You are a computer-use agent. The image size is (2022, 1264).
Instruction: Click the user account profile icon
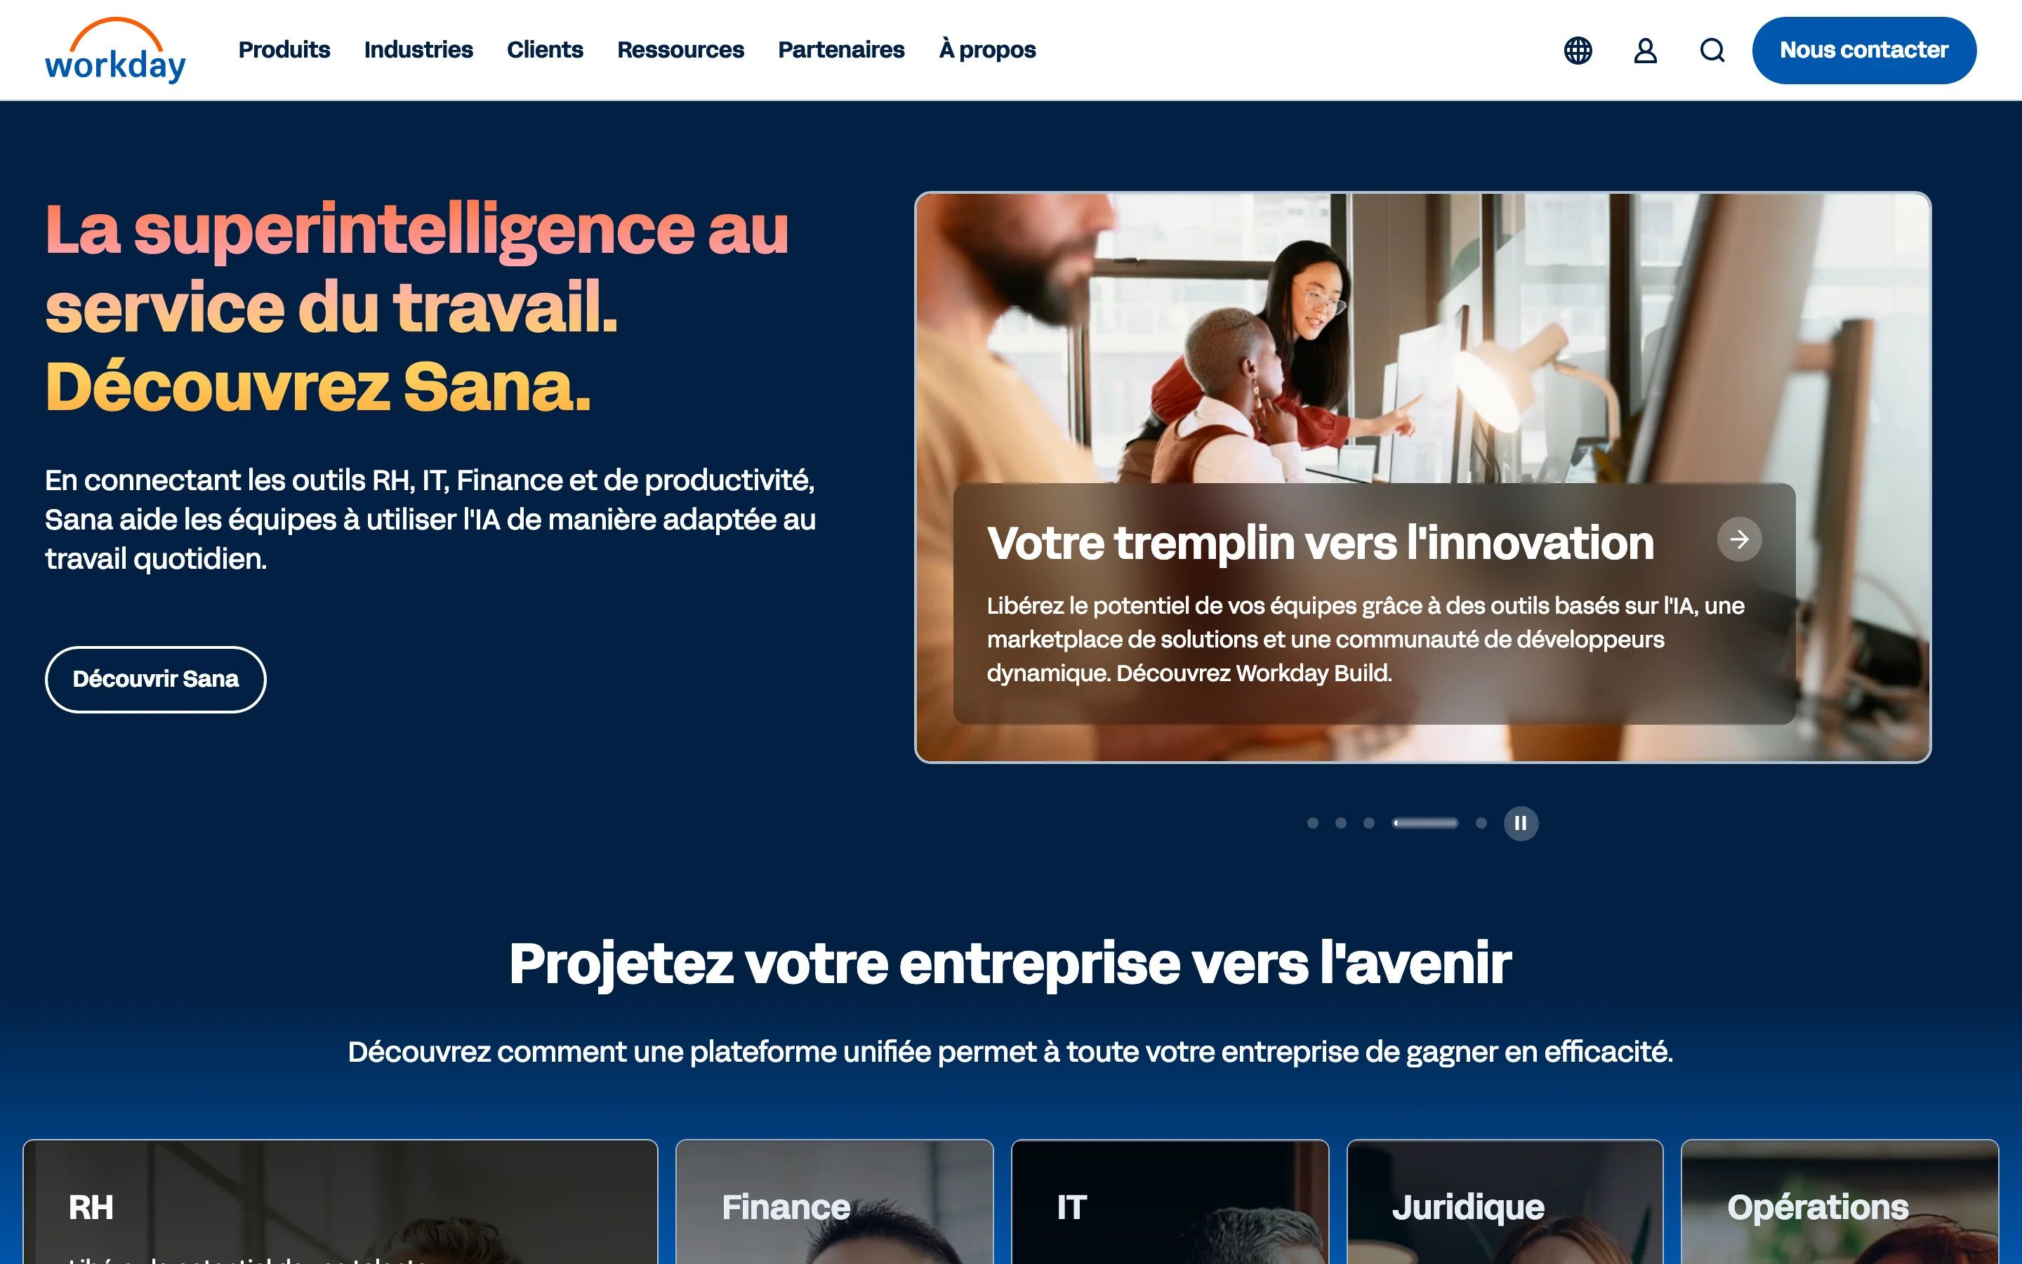[x=1645, y=50]
